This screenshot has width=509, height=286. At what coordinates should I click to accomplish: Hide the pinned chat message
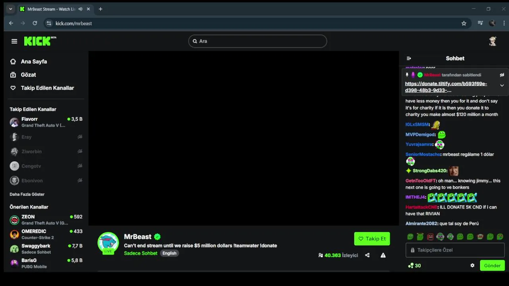coord(502,75)
